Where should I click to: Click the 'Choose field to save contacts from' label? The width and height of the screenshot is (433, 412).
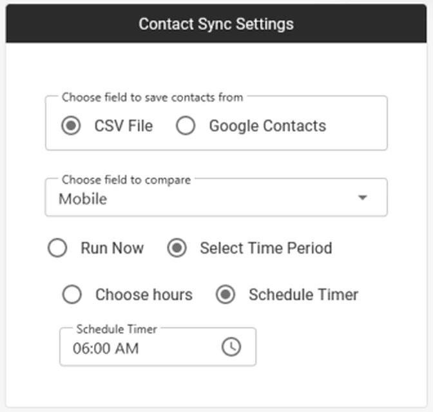coord(152,97)
